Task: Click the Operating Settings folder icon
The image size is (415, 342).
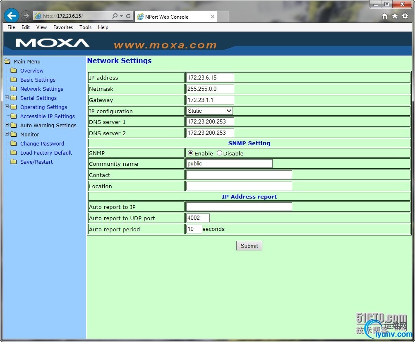Action: click(x=14, y=107)
